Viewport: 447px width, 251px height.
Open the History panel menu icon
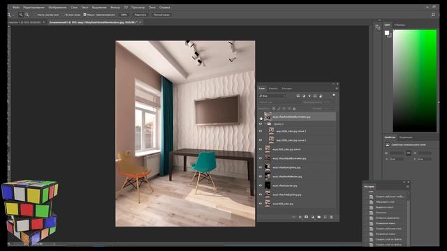(x=407, y=187)
